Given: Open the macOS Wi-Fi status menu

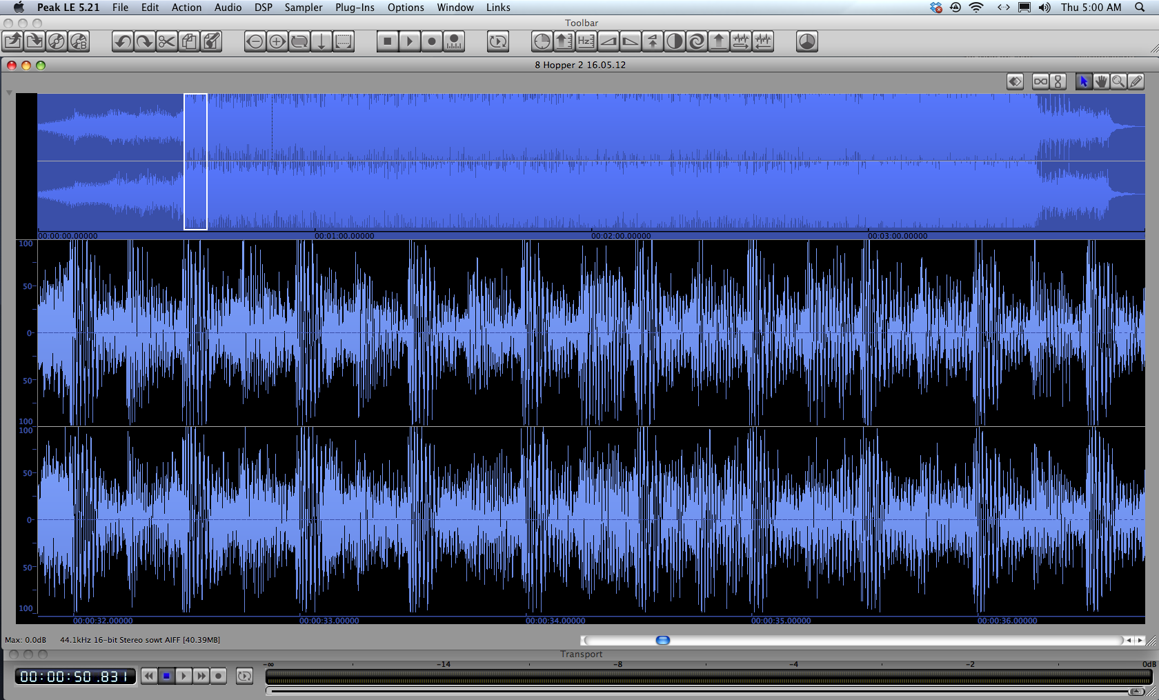Looking at the screenshot, I should [976, 8].
